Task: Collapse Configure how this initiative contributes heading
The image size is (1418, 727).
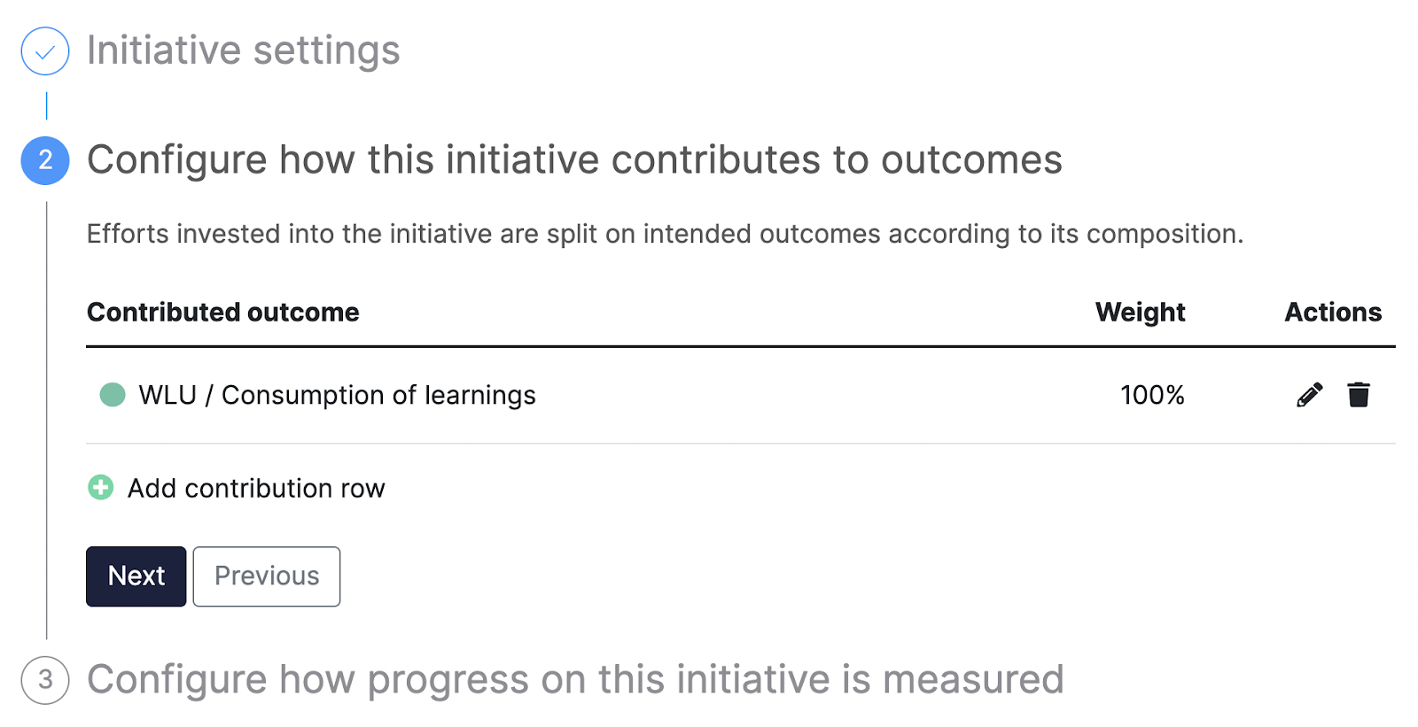Action: [574, 160]
